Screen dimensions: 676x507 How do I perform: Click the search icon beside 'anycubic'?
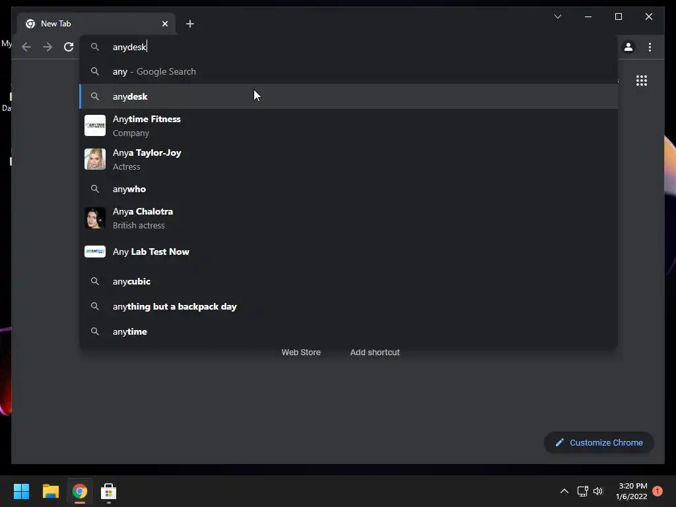point(95,281)
